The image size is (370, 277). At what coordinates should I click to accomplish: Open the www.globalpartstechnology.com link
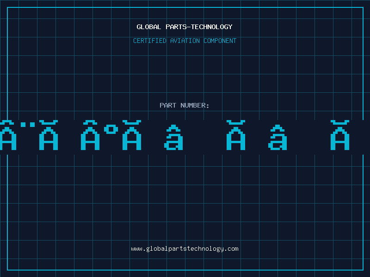point(185,249)
